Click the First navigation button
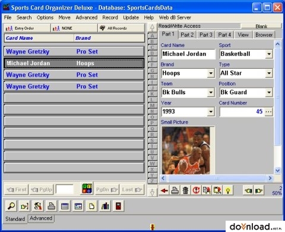 [17, 190]
